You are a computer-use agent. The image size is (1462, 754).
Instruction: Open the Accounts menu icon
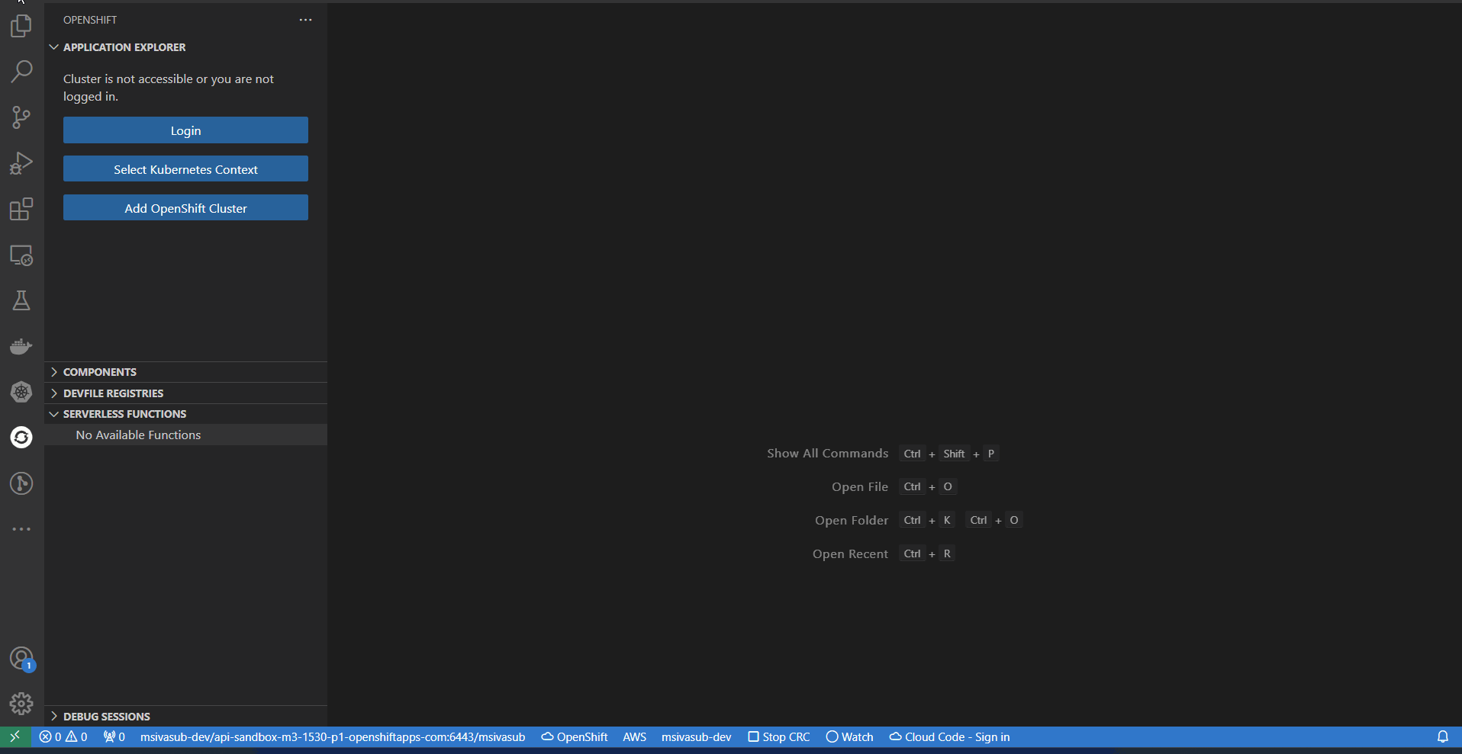(x=21, y=659)
